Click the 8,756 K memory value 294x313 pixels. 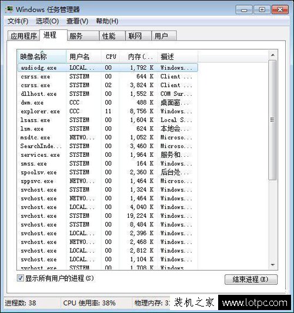[142, 111]
